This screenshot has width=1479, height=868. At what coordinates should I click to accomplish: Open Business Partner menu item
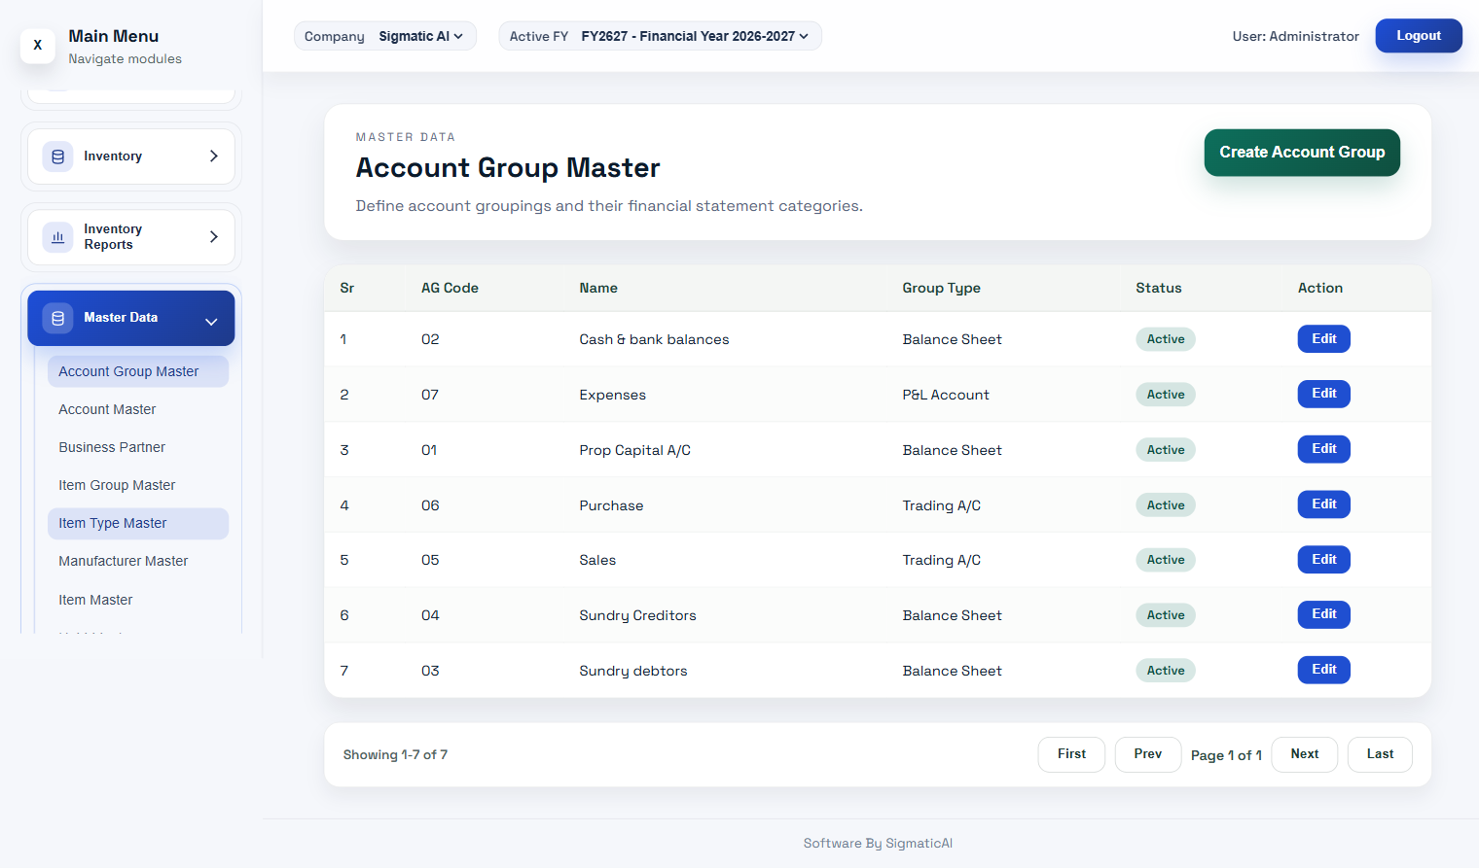point(138,447)
